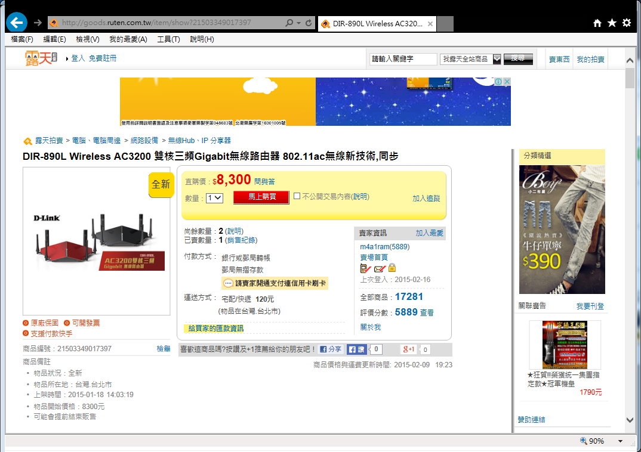Viewport: 641px width, 452px height.
Task: Open the 銷售紀錄 sales record link
Action: tap(241, 240)
